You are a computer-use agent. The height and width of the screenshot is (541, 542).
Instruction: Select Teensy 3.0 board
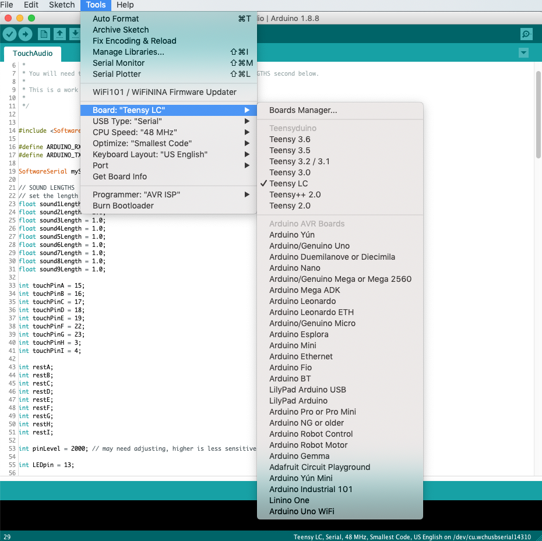(x=340, y=172)
